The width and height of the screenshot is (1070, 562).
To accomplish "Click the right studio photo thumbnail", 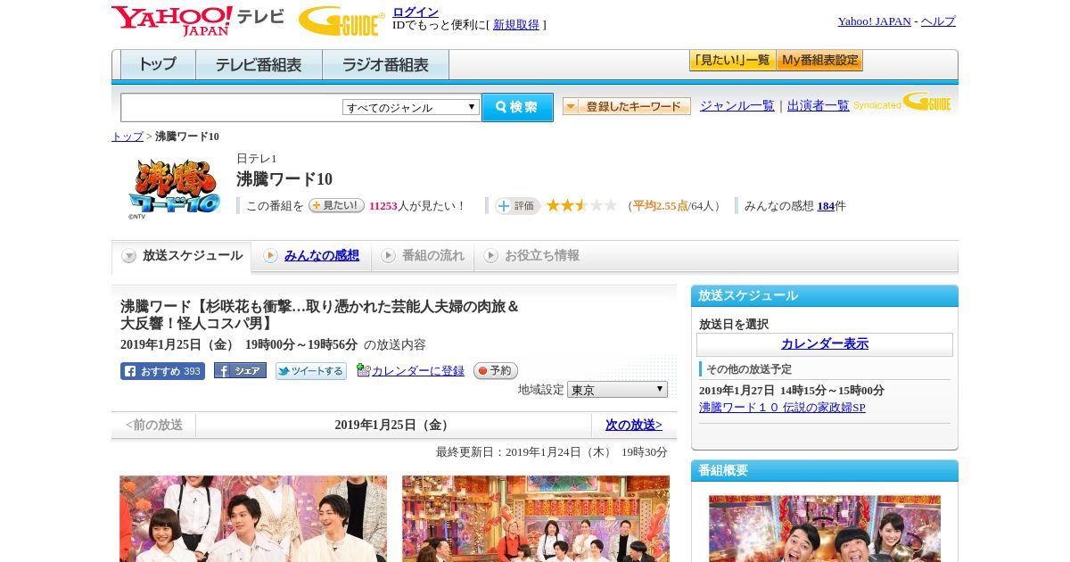I will pos(536,518).
